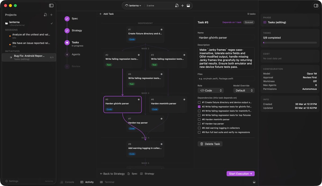Toggle bottom panel icon in top toolbar
The height and width of the screenshot is (186, 322).
[x=188, y=5]
